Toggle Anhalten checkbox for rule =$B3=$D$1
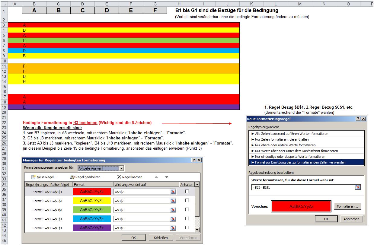This screenshot has width=374, height=245. (187, 209)
